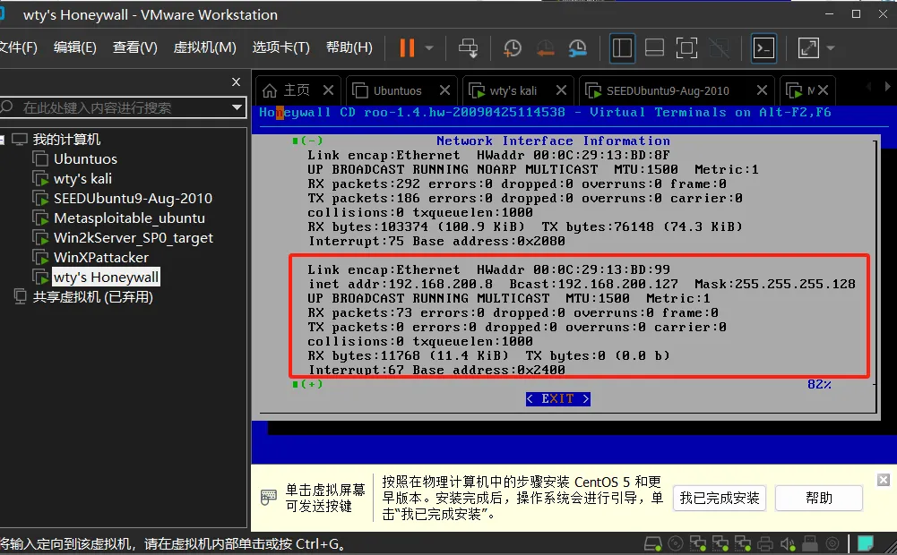Pause the running virtual machine
897x555 pixels.
pos(407,48)
